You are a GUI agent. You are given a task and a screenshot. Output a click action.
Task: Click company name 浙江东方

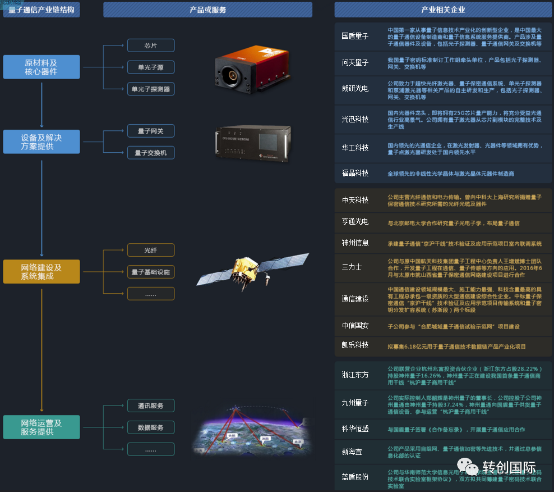pos(355,375)
